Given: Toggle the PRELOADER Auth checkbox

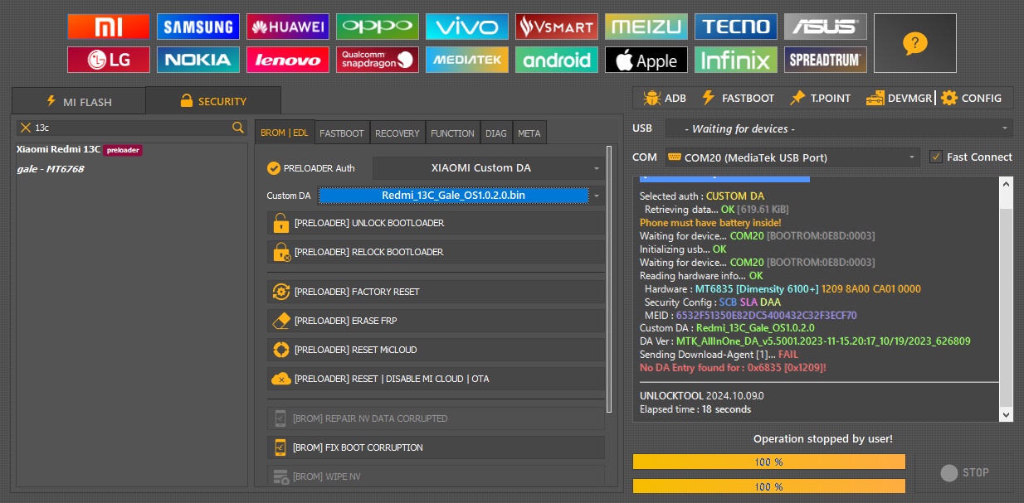Looking at the screenshot, I should pos(274,168).
